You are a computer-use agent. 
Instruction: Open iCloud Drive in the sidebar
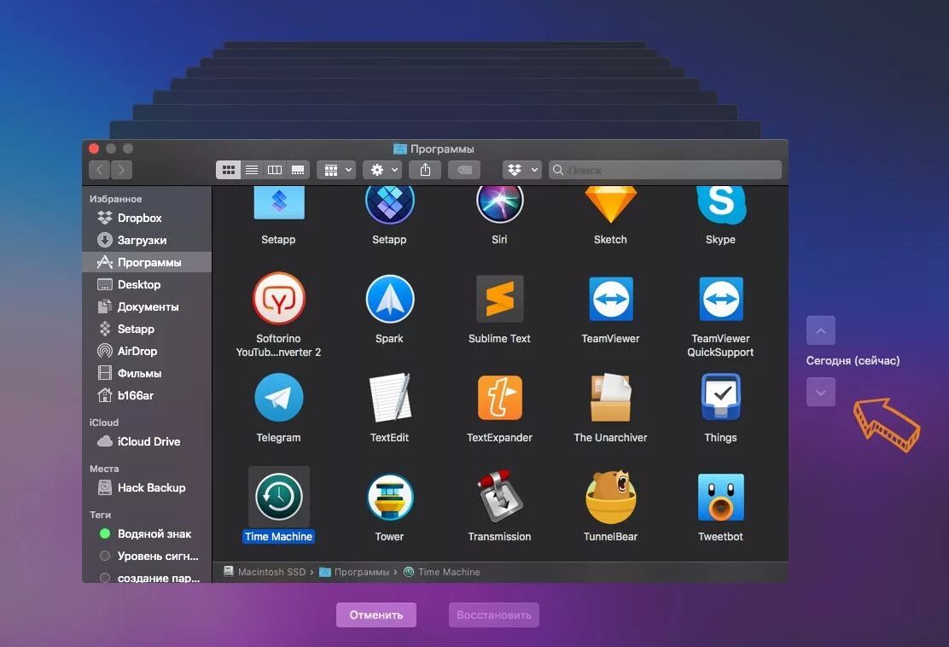[x=147, y=442]
